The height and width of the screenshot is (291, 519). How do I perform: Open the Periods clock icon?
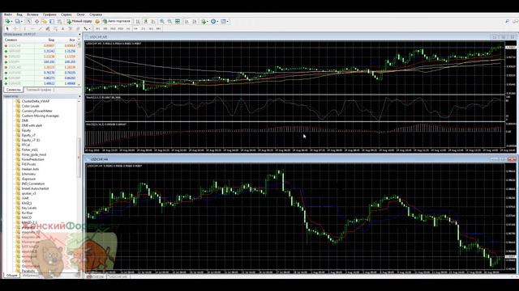pyautogui.click(x=213, y=22)
